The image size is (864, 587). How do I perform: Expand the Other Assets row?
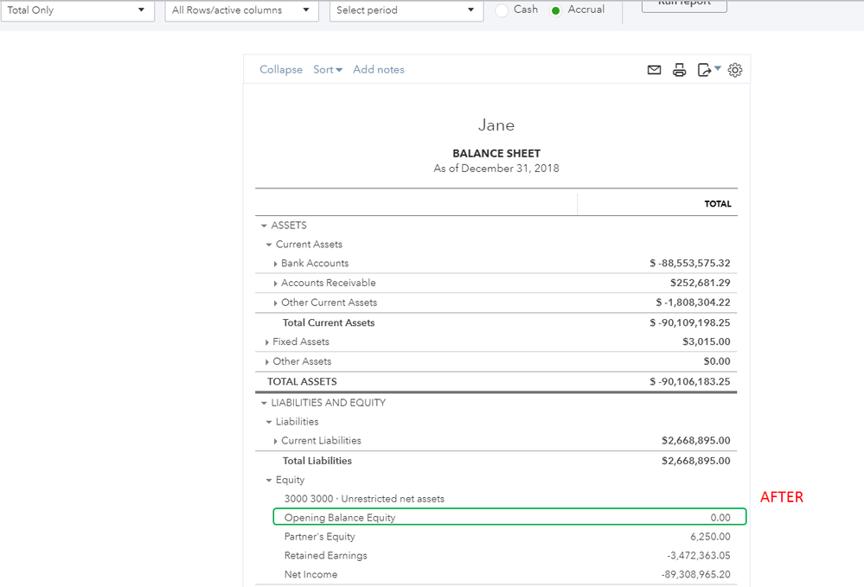pos(266,361)
